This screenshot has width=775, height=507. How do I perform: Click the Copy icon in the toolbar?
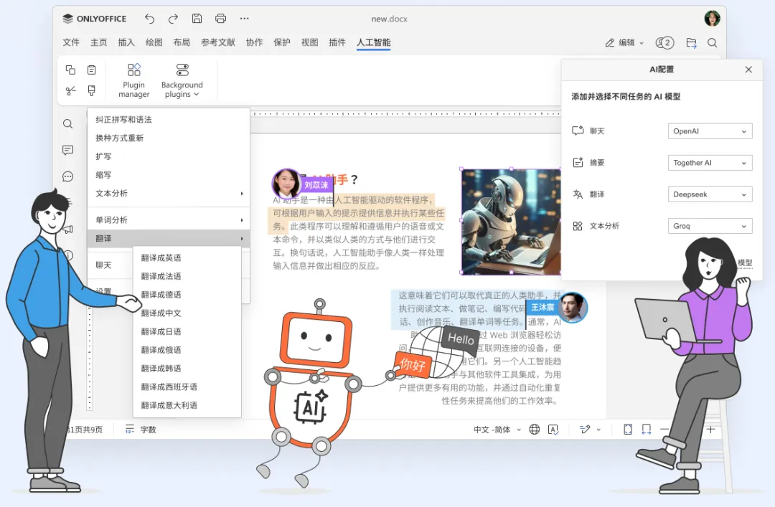pos(70,70)
